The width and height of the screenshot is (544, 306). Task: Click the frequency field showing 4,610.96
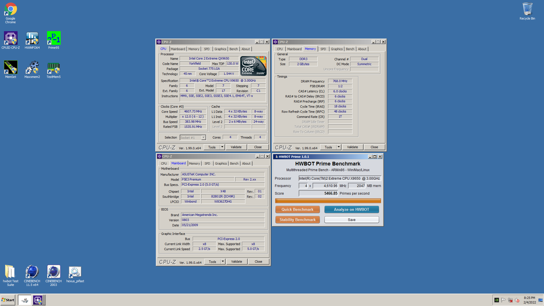(326, 186)
